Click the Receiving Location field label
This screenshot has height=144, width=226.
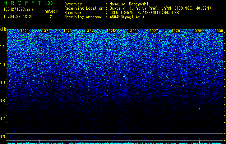(84, 8)
